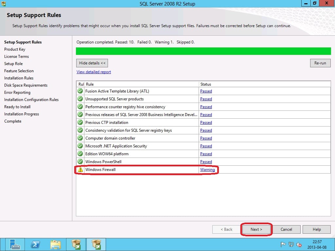Click the Action Center flag tray icon
The width and height of the screenshot is (335, 251).
click(283, 244)
